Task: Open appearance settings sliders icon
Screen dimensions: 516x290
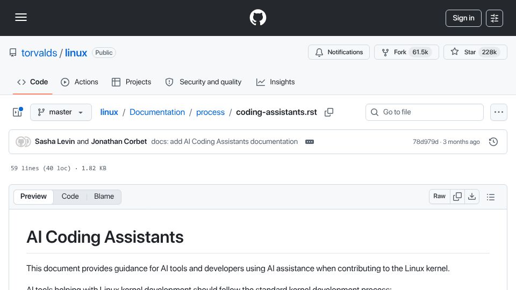Action: coord(494,18)
